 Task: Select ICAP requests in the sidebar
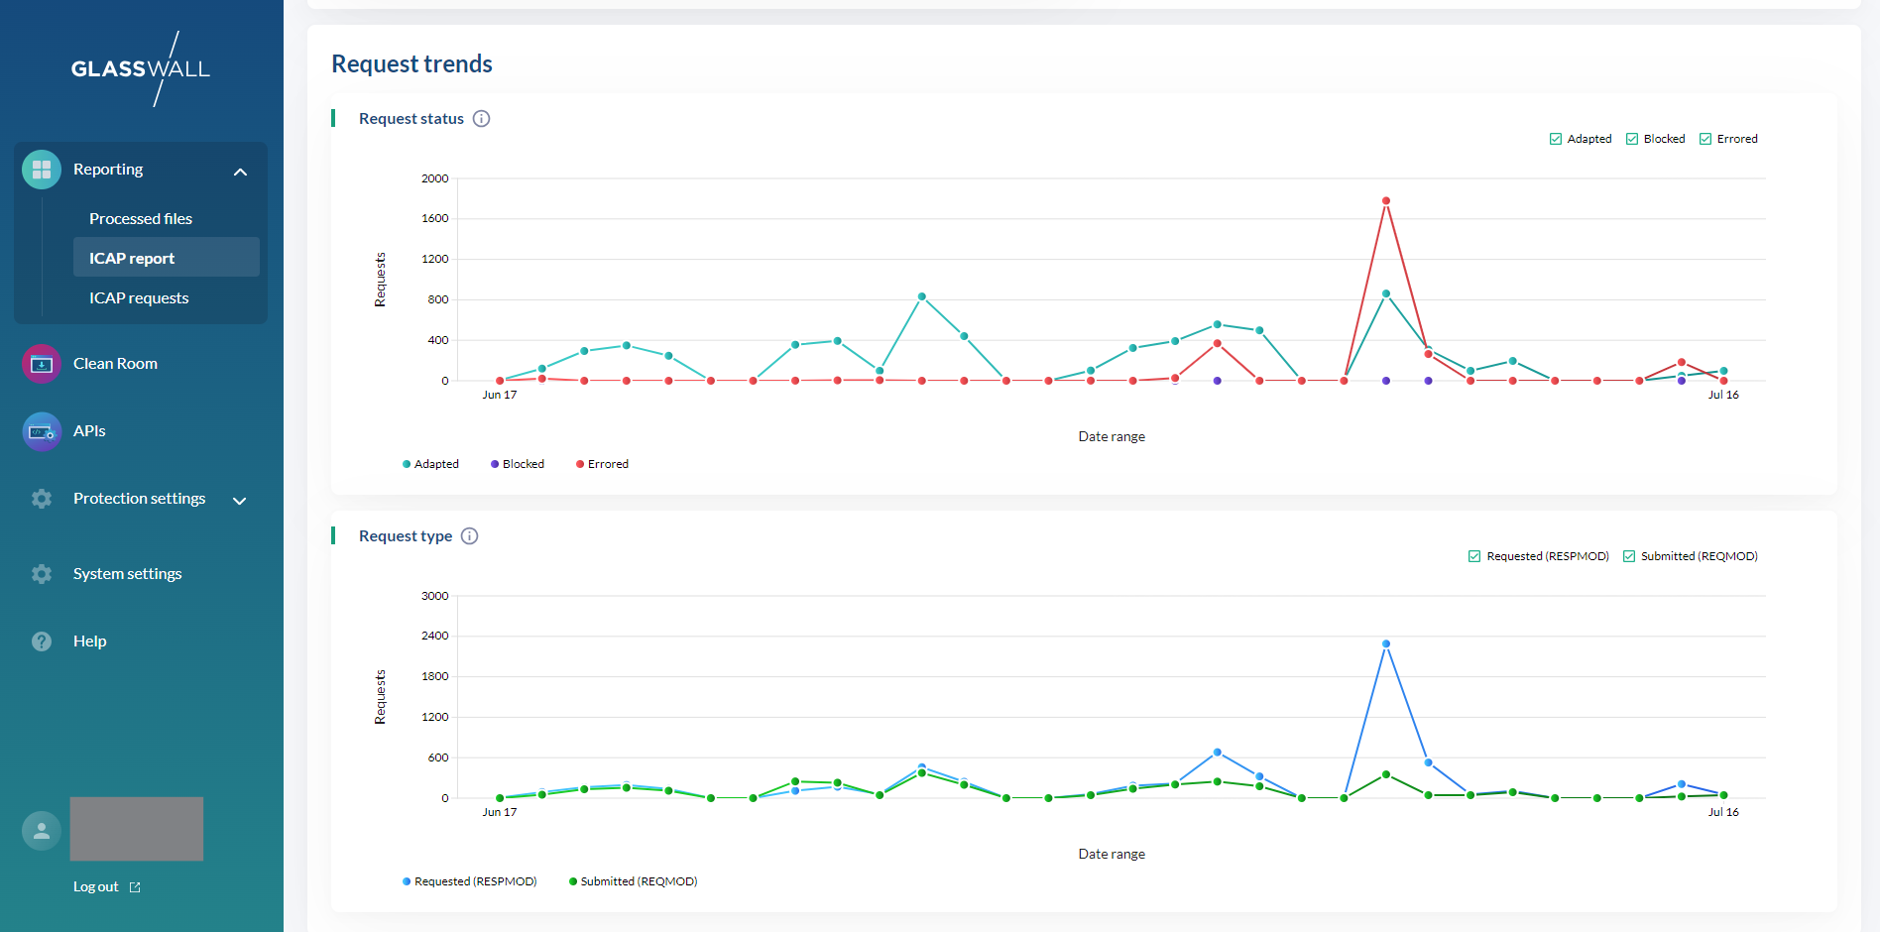tap(139, 298)
